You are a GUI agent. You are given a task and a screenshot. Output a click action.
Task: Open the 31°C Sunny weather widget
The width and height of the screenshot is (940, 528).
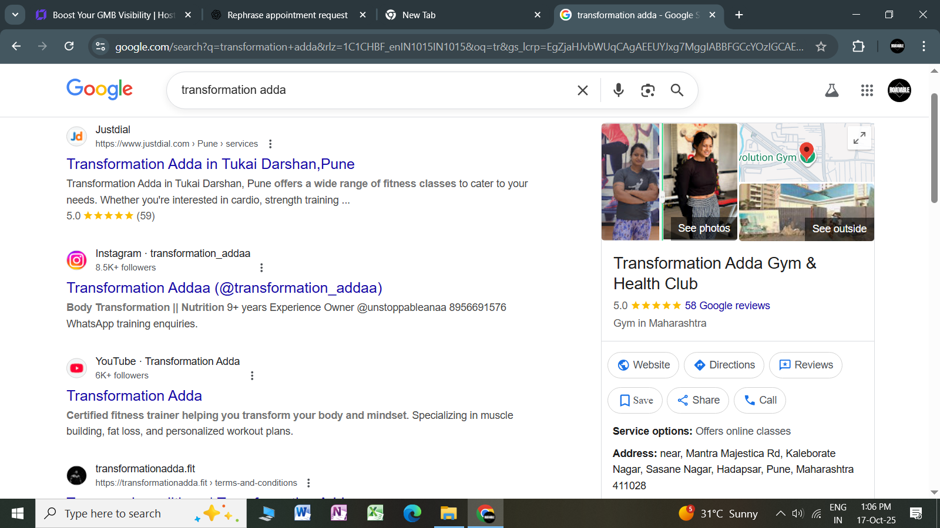[x=718, y=513]
